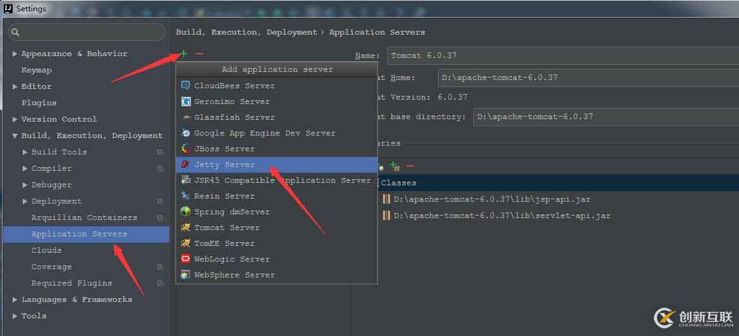Viewport: 739px width, 336px height.
Task: Click the Application Servers breadcrumb heading
Action: 377,33
